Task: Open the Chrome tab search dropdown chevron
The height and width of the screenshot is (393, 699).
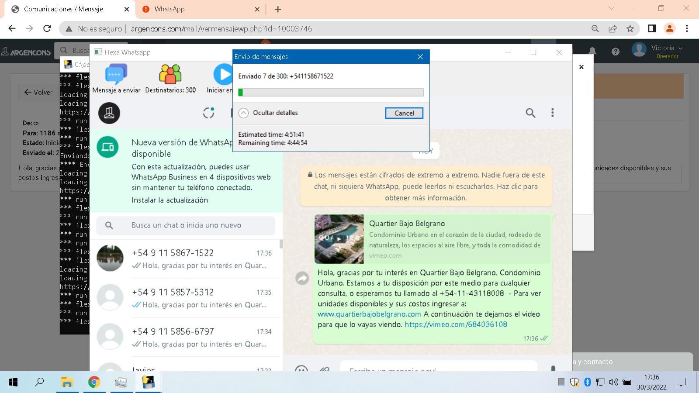Action: tap(611, 8)
